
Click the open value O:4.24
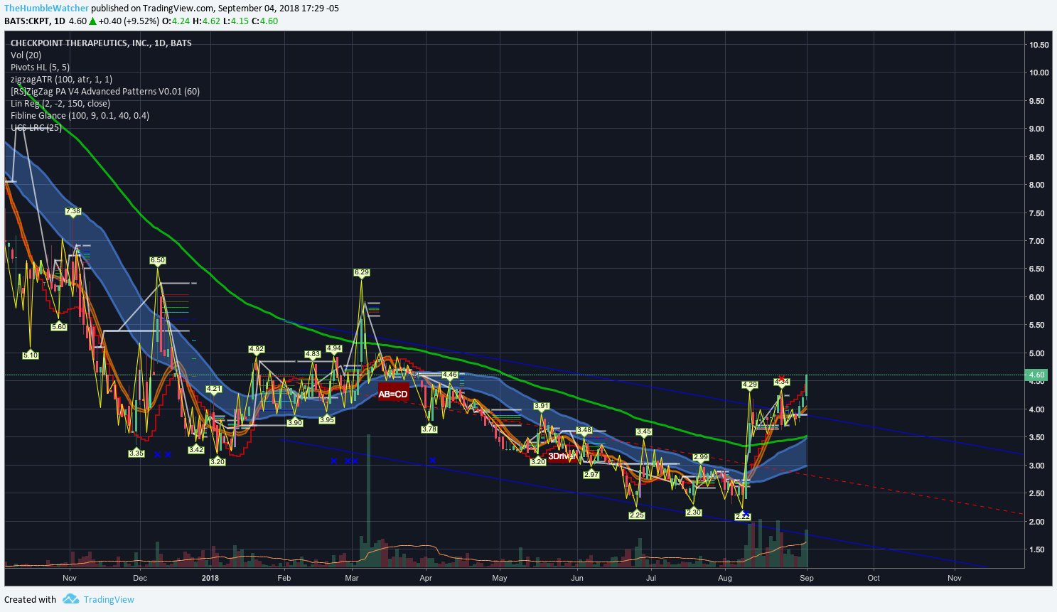pyautogui.click(x=175, y=21)
